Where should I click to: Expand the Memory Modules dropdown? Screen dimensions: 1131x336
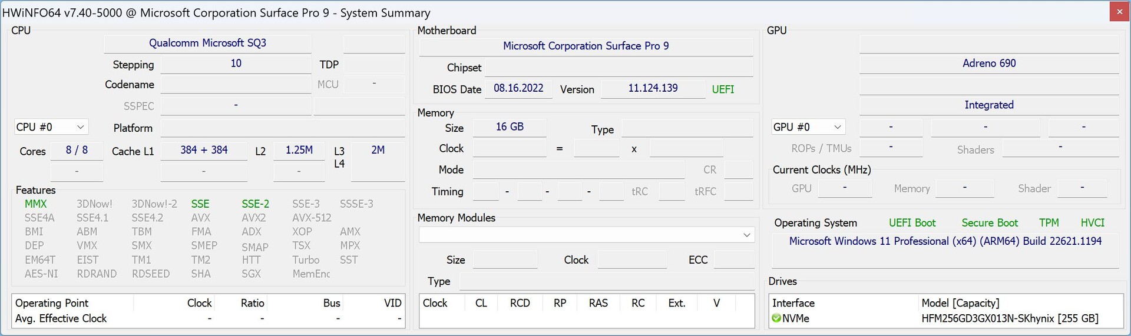pos(586,235)
